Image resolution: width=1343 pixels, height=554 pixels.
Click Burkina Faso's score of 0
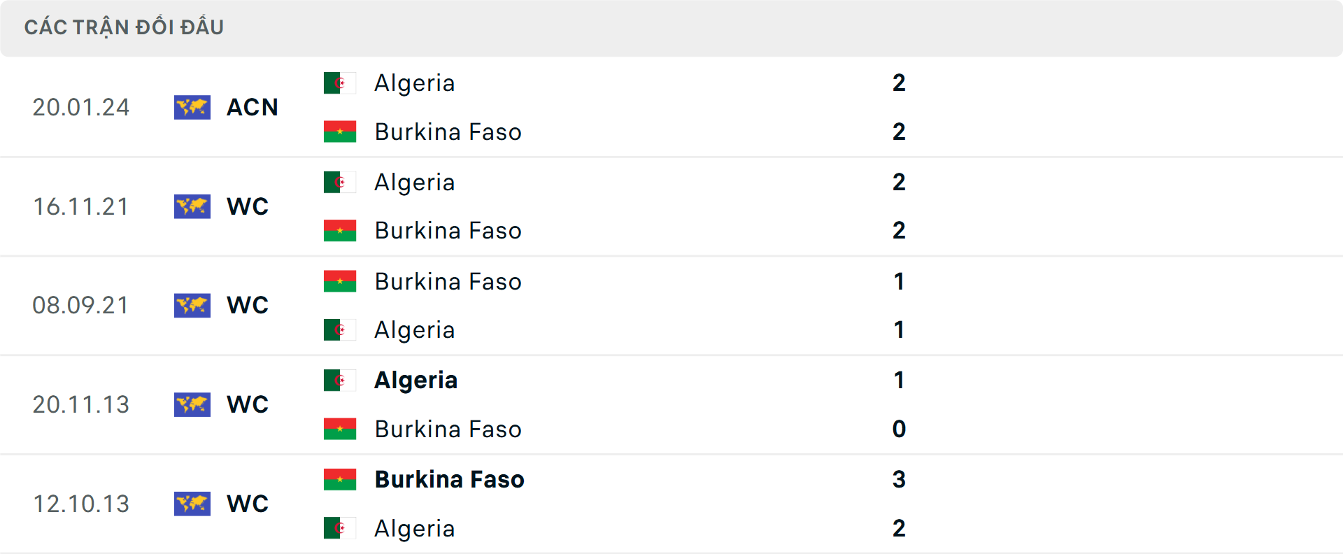coord(900,429)
